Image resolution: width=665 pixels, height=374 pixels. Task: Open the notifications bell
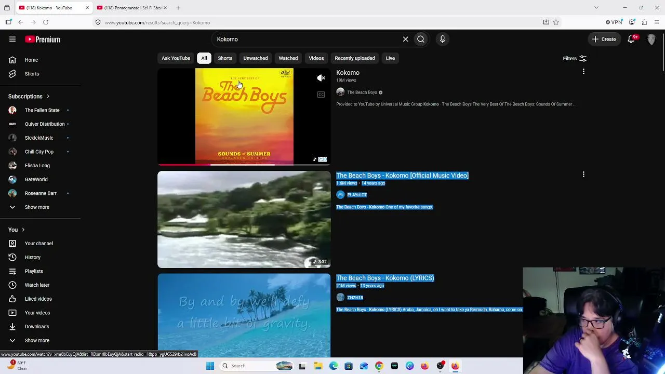(632, 39)
